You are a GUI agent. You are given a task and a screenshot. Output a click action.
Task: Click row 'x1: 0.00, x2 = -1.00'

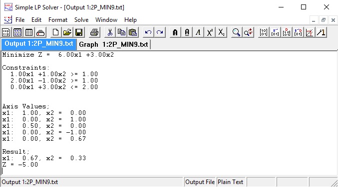click(44, 132)
